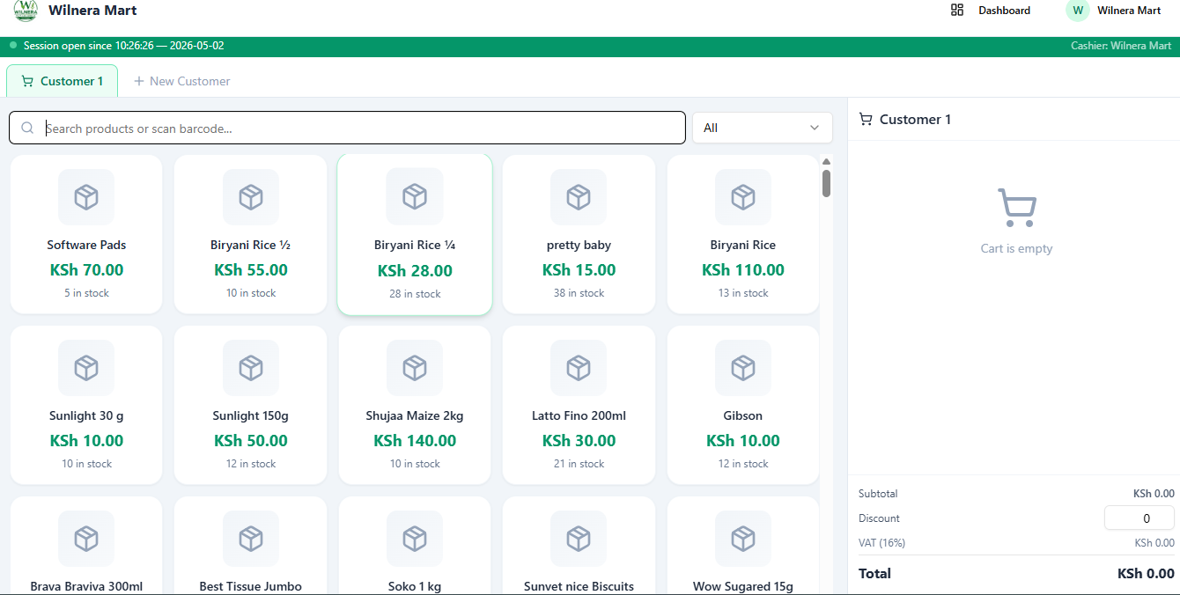Image resolution: width=1180 pixels, height=595 pixels.
Task: Click the Biryani Rice KSh 110 box icon
Action: [743, 197]
